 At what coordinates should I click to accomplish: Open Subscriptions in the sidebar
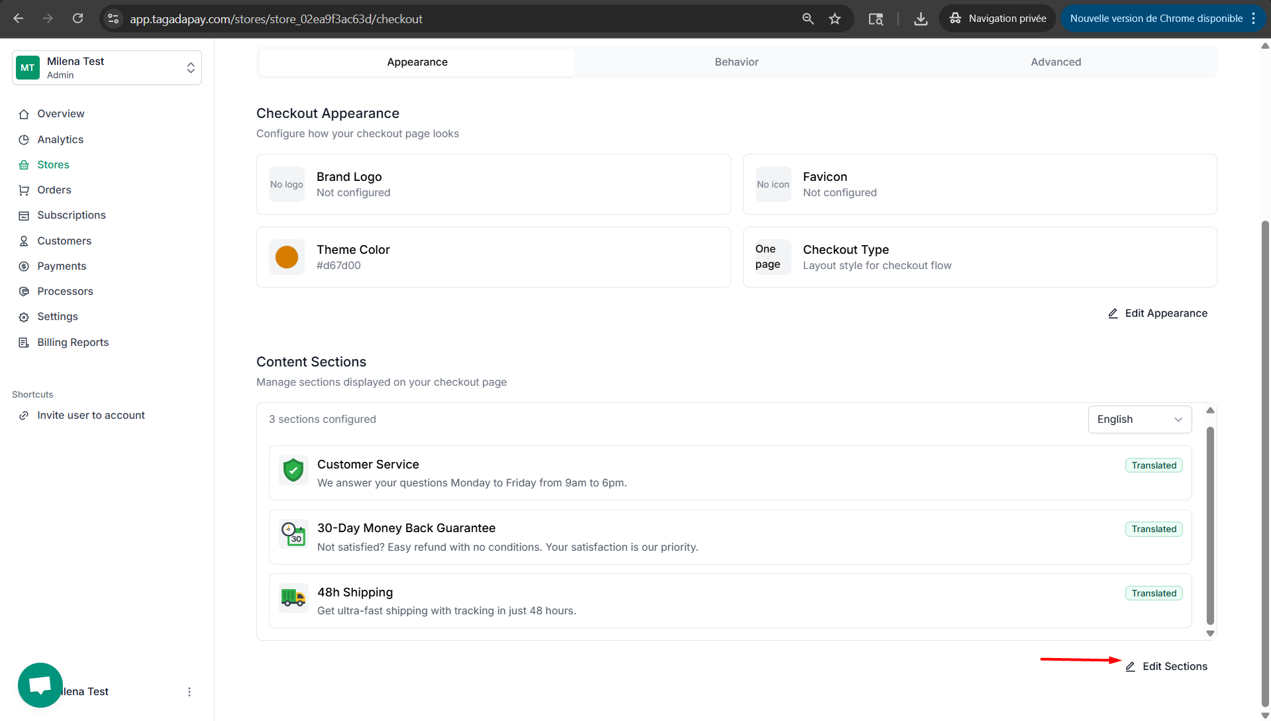(x=72, y=215)
